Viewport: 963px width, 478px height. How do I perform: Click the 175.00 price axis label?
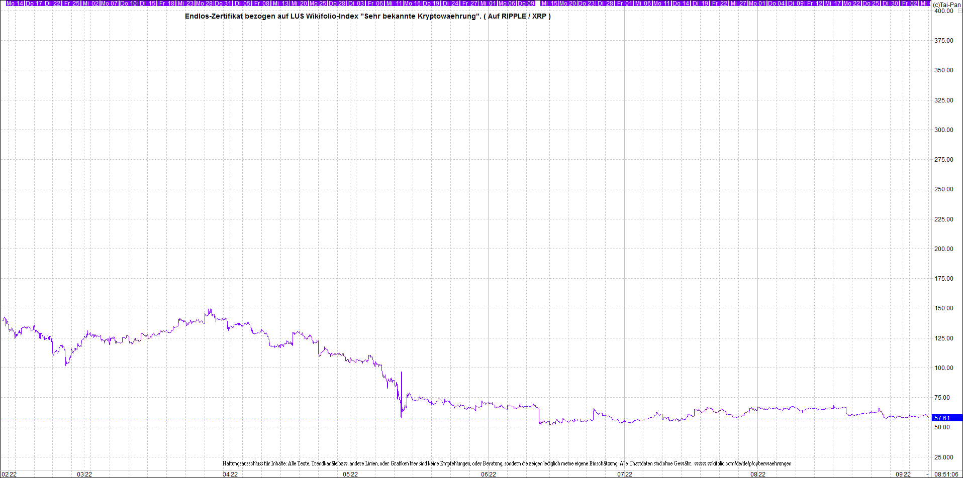coord(943,279)
